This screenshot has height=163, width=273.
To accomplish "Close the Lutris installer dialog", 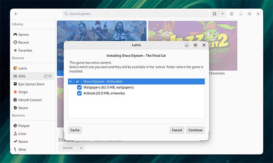I will click(204, 45).
